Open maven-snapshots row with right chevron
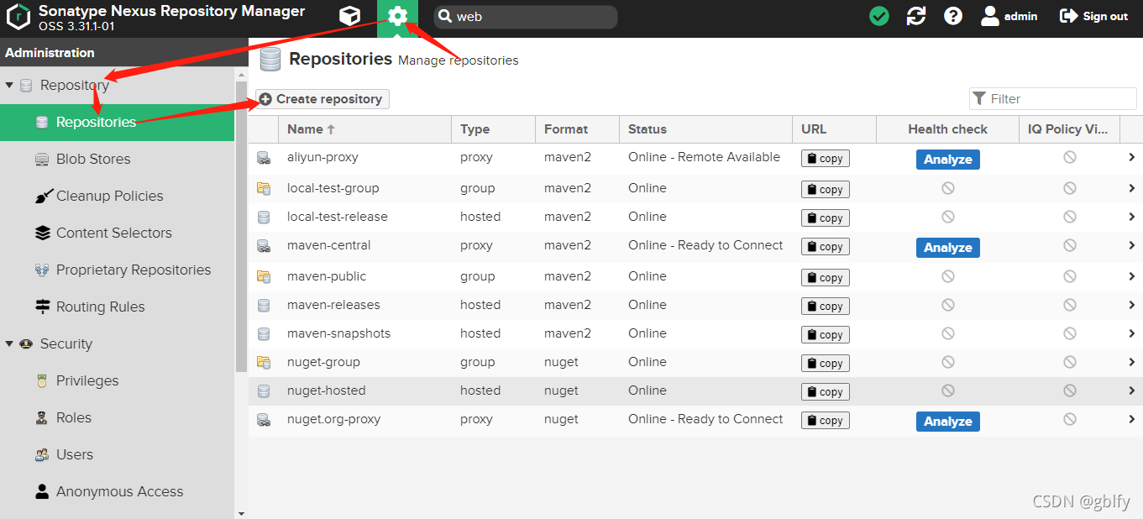Screen dimensions: 1143x519 click(x=1132, y=333)
